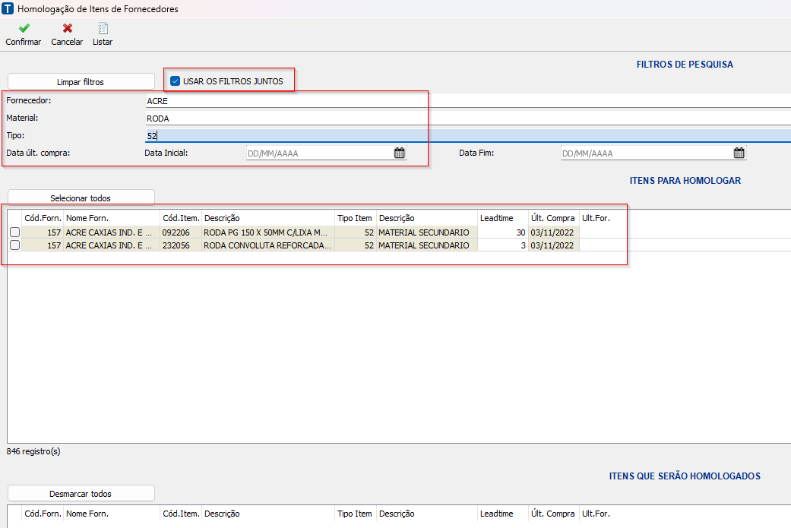
Task: Sort by Últ. Compra column header
Action: 552,218
